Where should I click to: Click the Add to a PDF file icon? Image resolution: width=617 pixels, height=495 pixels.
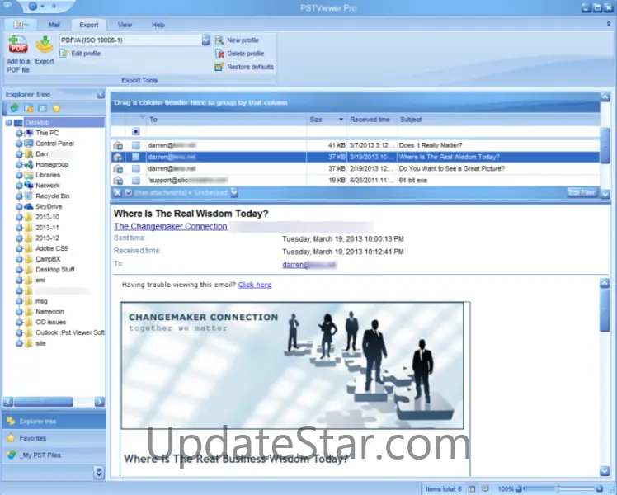point(18,45)
